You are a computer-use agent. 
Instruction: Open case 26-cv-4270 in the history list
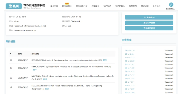pyautogui.click(x=130, y=51)
